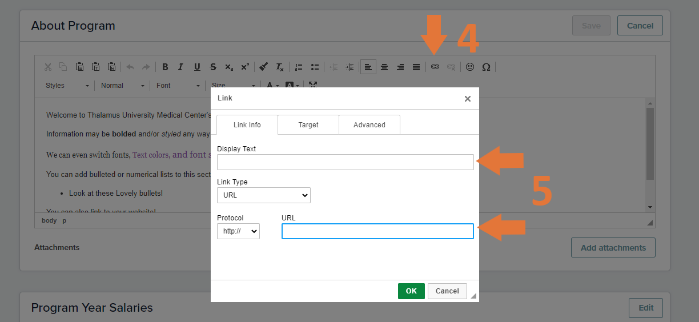Click the URL input field
699x322 pixels.
pyautogui.click(x=377, y=231)
